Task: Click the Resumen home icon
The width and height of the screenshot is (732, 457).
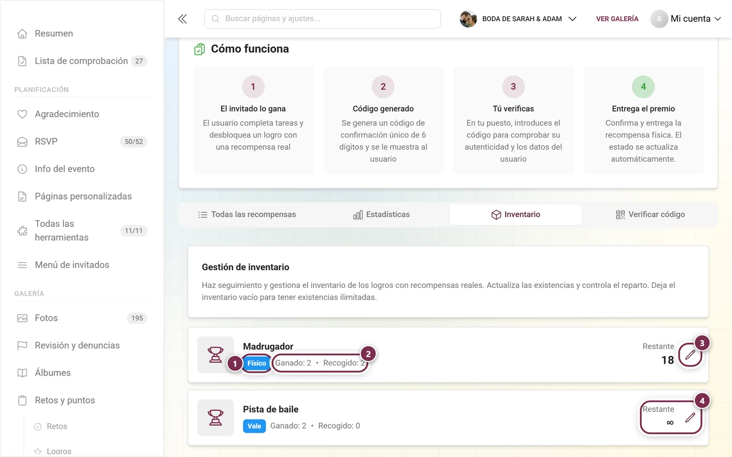Action: [22, 34]
